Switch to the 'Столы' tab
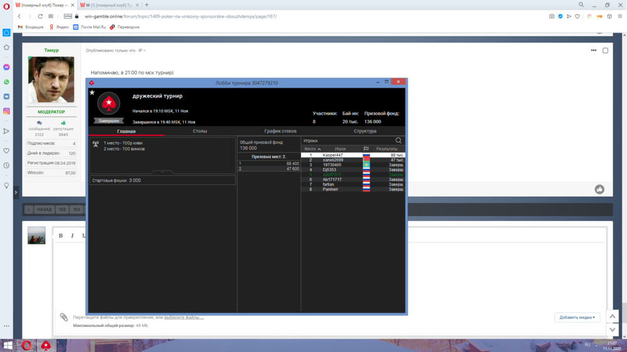Viewport: 627px width, 352px height. (200, 132)
